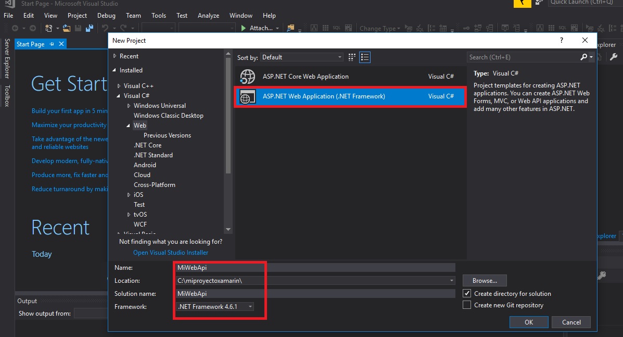The width and height of the screenshot is (623, 337).
Task: Open the Team menu
Action: (x=133, y=15)
